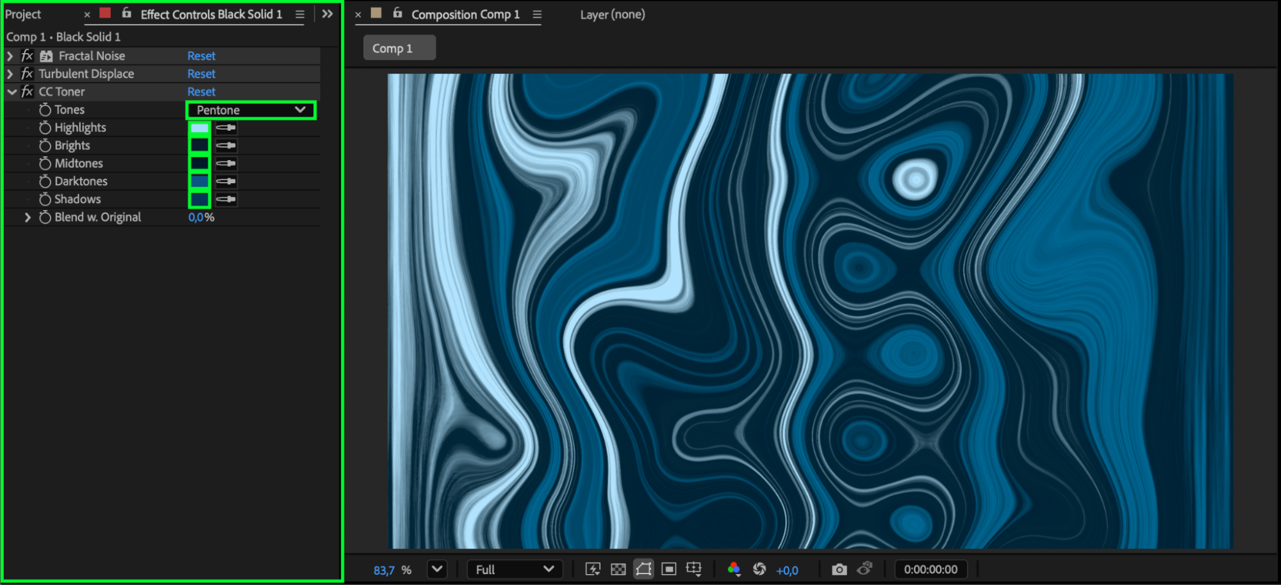Image resolution: width=1281 pixels, height=585 pixels.
Task: Expand the Blend w. Original property
Action: click(28, 217)
